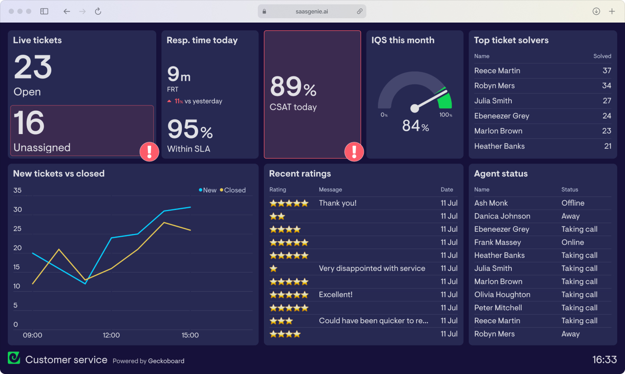Viewport: 625px width, 374px height.
Task: Click the alert icon on the Unassigned tickets widget
Action: pyautogui.click(x=149, y=152)
